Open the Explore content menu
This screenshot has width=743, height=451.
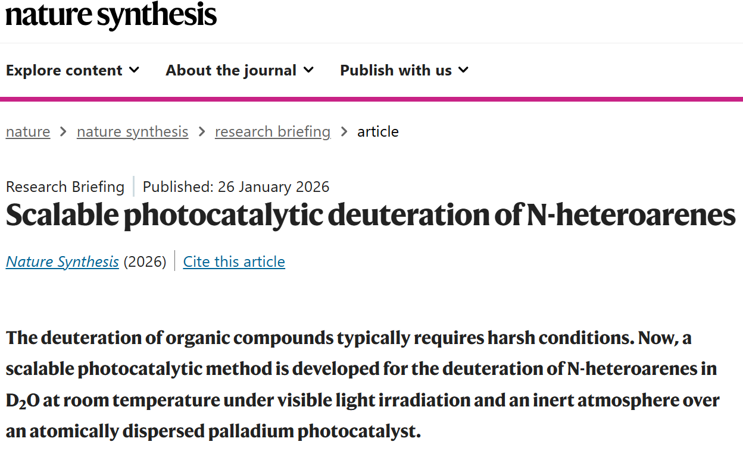(64, 70)
